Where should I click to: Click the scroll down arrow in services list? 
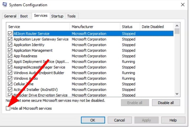(x=177, y=94)
